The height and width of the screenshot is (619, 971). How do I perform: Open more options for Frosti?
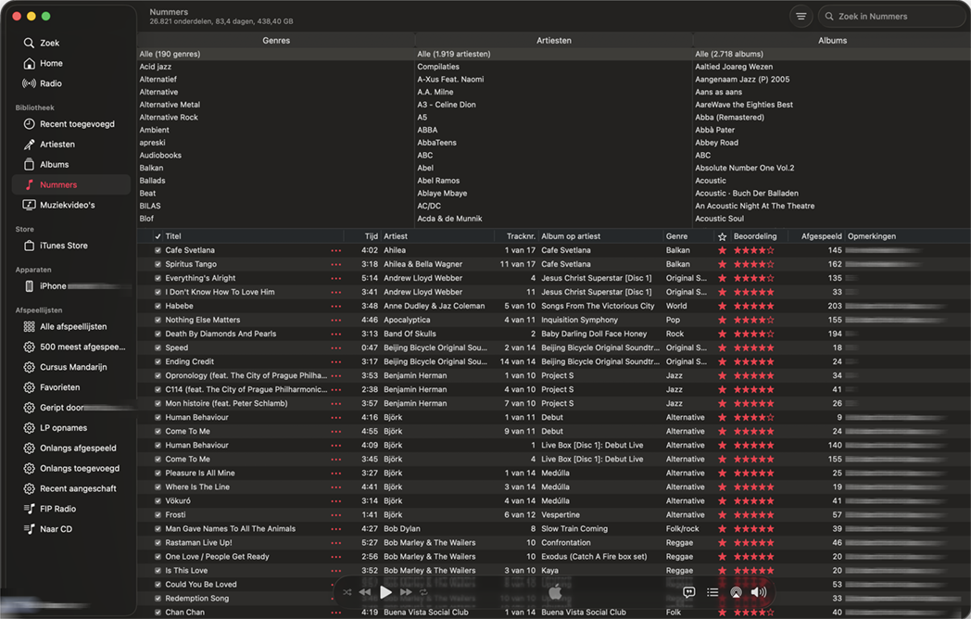[336, 515]
